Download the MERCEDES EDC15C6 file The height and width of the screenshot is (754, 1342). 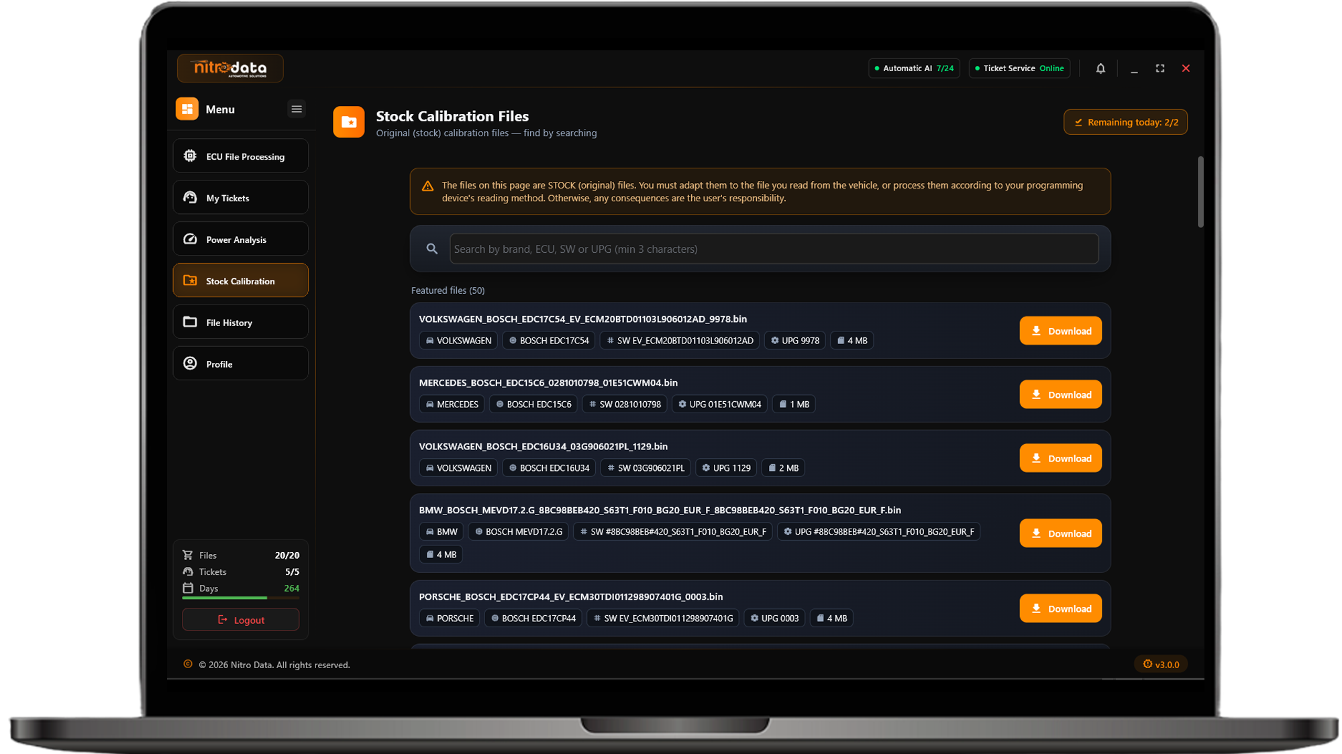tap(1061, 394)
